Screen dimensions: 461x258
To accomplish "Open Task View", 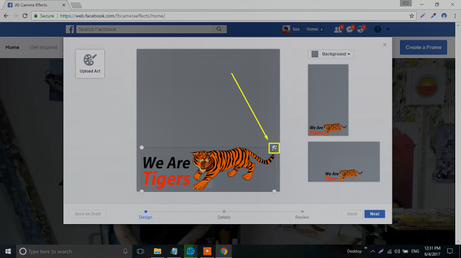I will [x=141, y=251].
